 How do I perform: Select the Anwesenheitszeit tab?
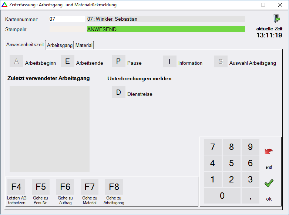pos(25,45)
